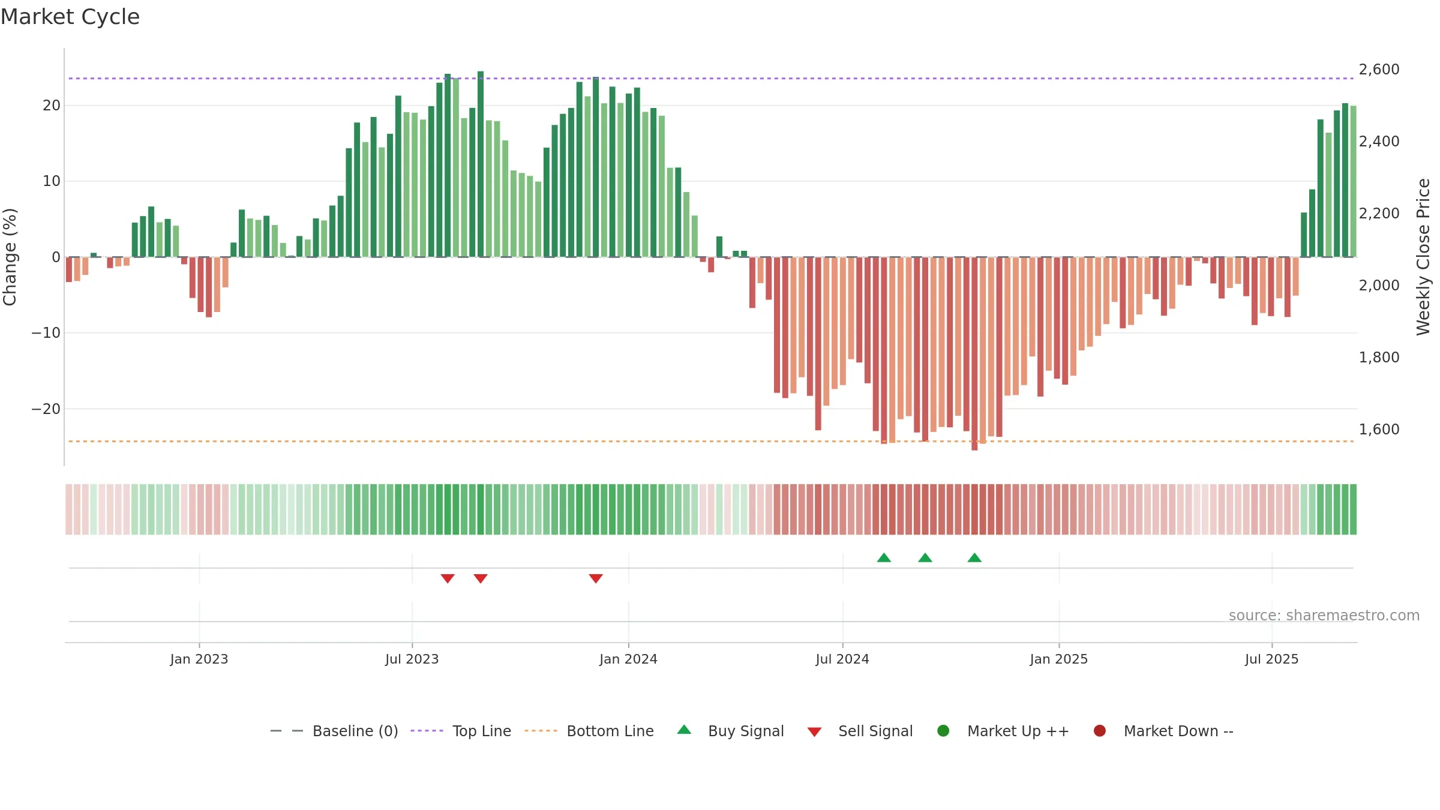Click the last bright green heat strip cell
This screenshot has height=810, width=1440.
coord(1354,509)
